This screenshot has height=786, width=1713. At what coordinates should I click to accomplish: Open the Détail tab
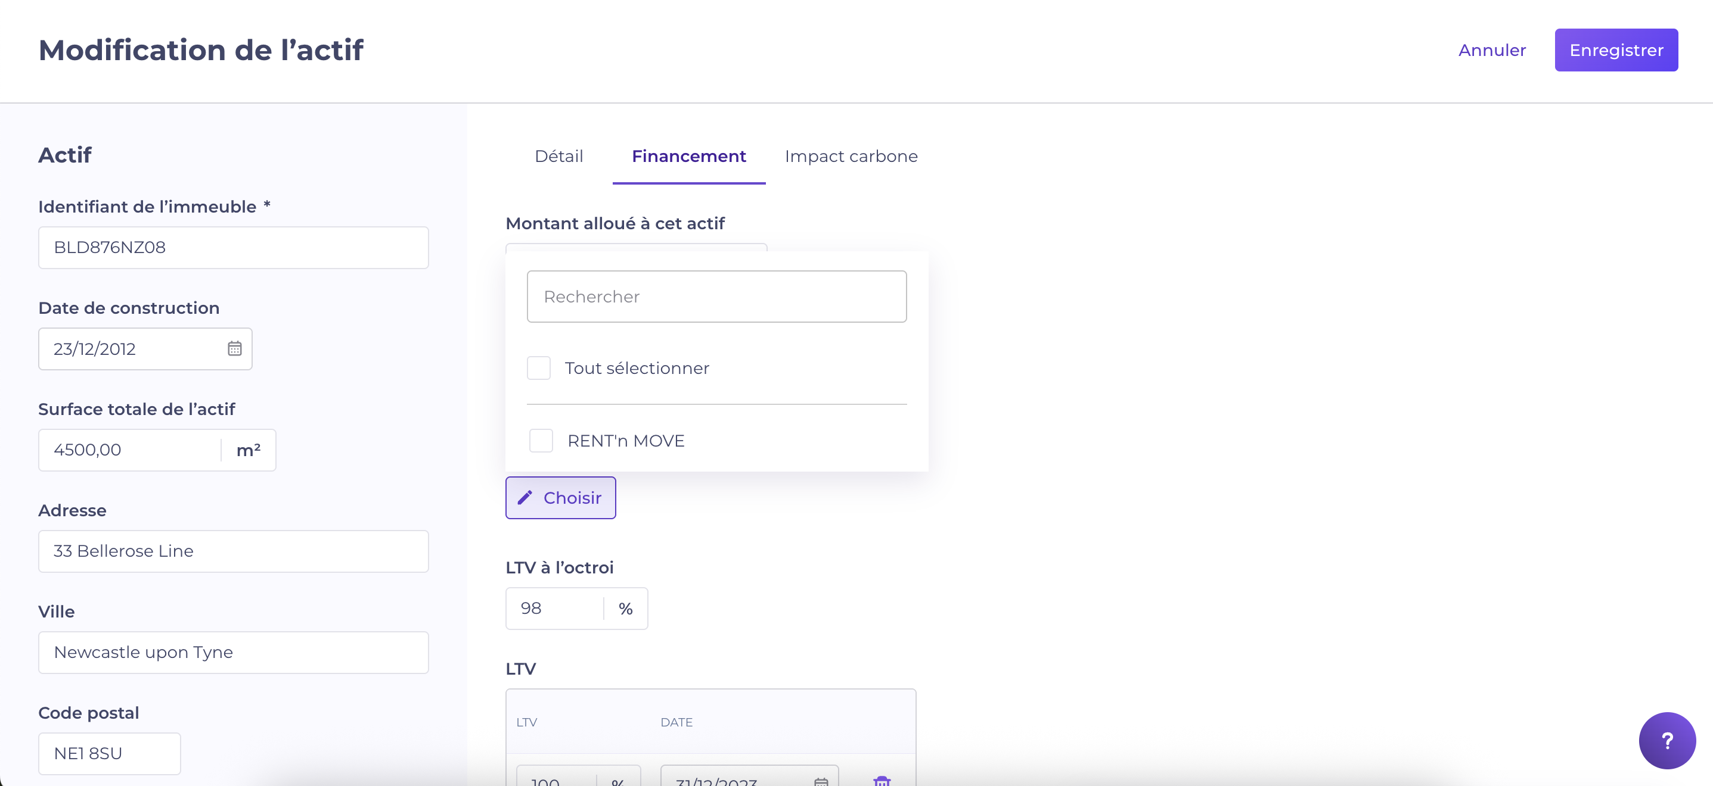[x=558, y=156]
